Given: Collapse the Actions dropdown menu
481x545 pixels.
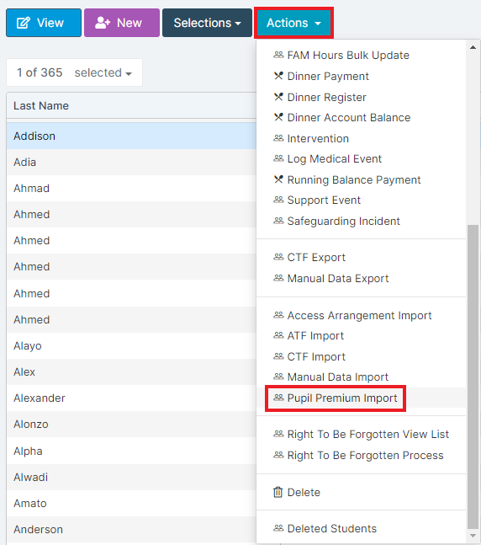Looking at the screenshot, I should (x=293, y=23).
